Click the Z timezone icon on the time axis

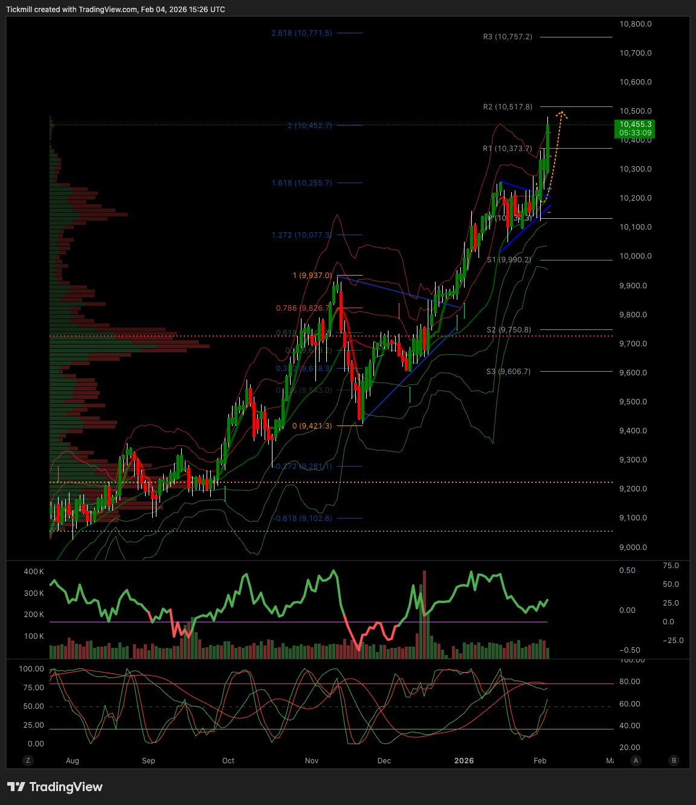[28, 761]
